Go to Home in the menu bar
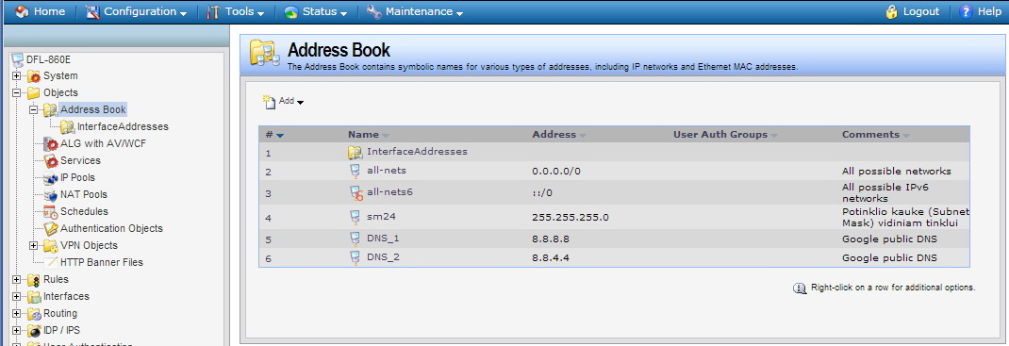 point(40,11)
